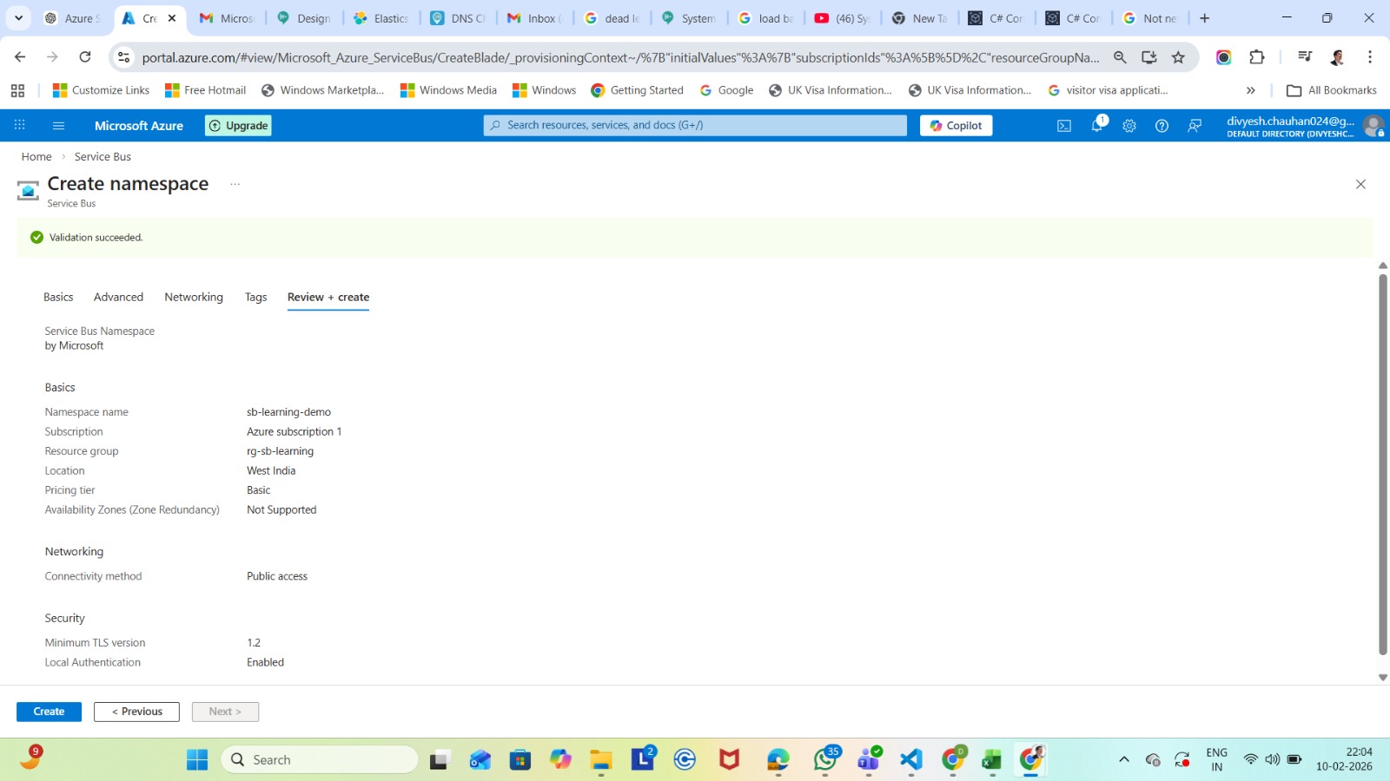Open the Azure app launcher grid
The height and width of the screenshot is (781, 1390).
(x=19, y=125)
